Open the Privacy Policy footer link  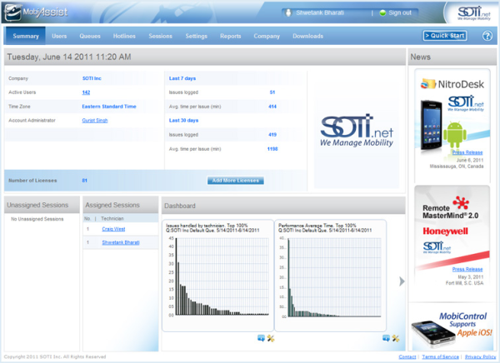[480, 356]
